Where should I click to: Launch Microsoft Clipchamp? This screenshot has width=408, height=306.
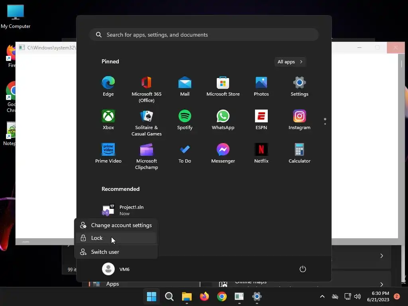[x=147, y=157]
